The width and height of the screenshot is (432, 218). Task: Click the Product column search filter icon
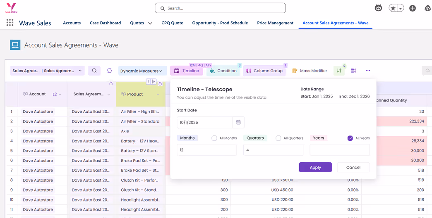point(124,94)
